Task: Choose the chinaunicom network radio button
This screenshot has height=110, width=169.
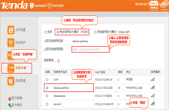Action: pyautogui.click(x=47, y=96)
